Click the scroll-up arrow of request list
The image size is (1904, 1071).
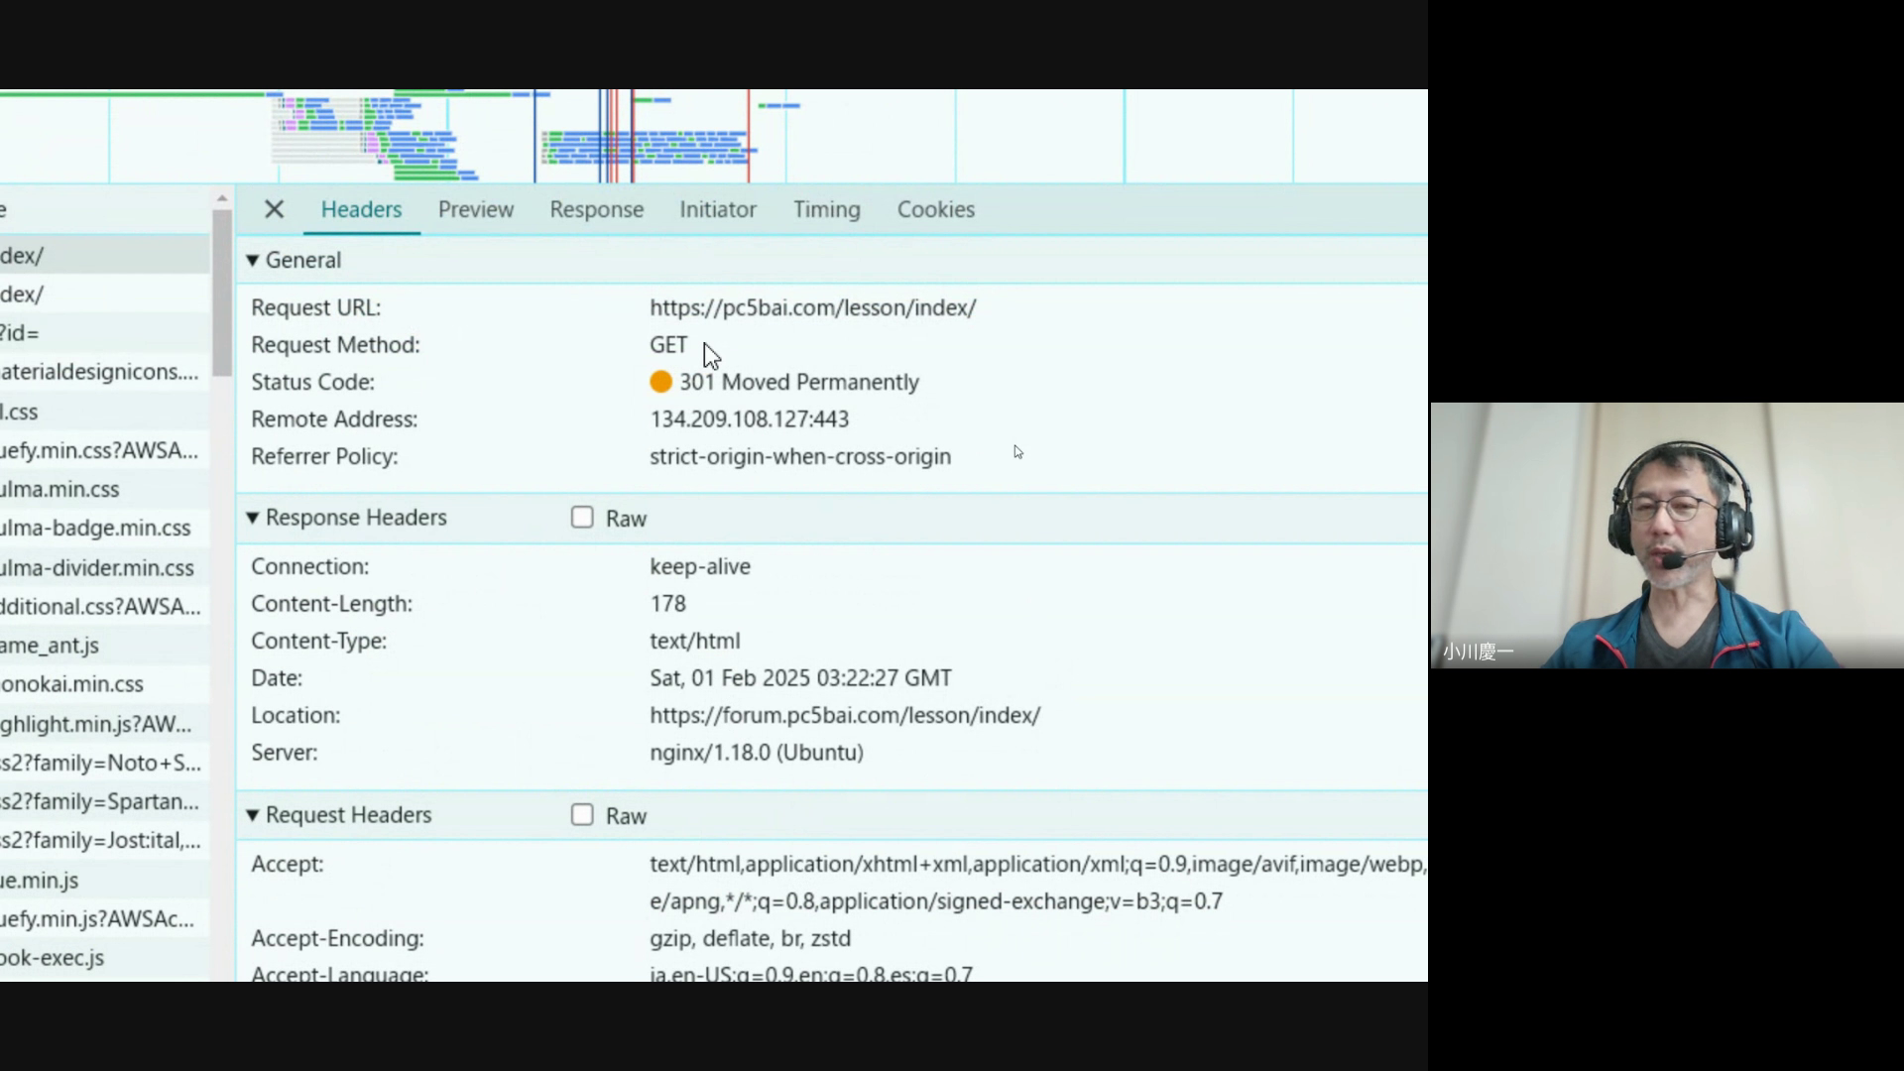pyautogui.click(x=222, y=198)
